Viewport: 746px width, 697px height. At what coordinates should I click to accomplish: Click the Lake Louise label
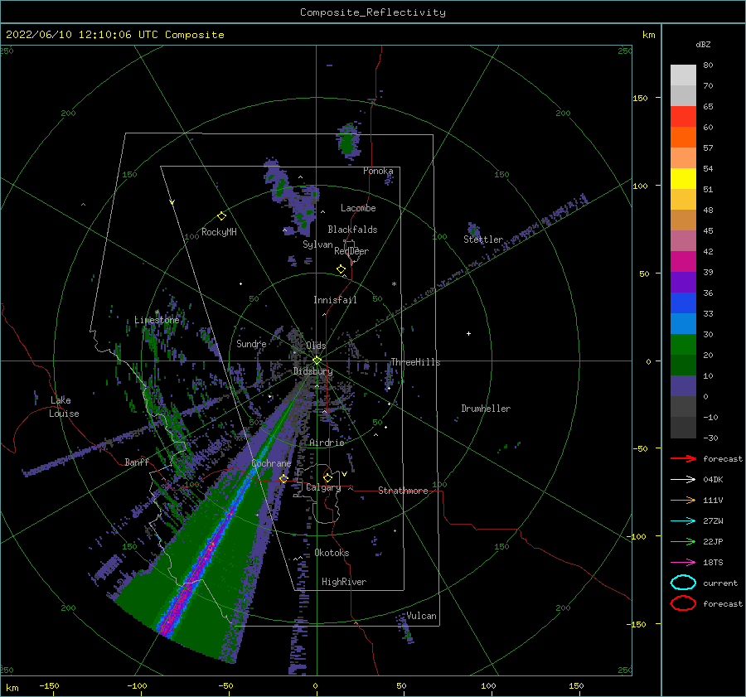[65, 407]
